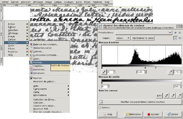The image size is (183, 119).
Task: Click Réinitialiser le canal button
Action: [x=143, y=38]
